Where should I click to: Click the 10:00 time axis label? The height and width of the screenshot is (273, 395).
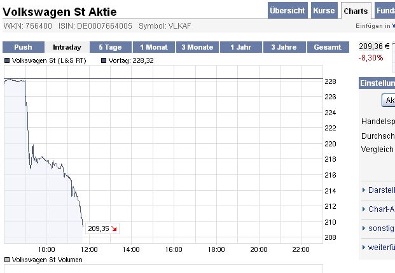point(46,249)
